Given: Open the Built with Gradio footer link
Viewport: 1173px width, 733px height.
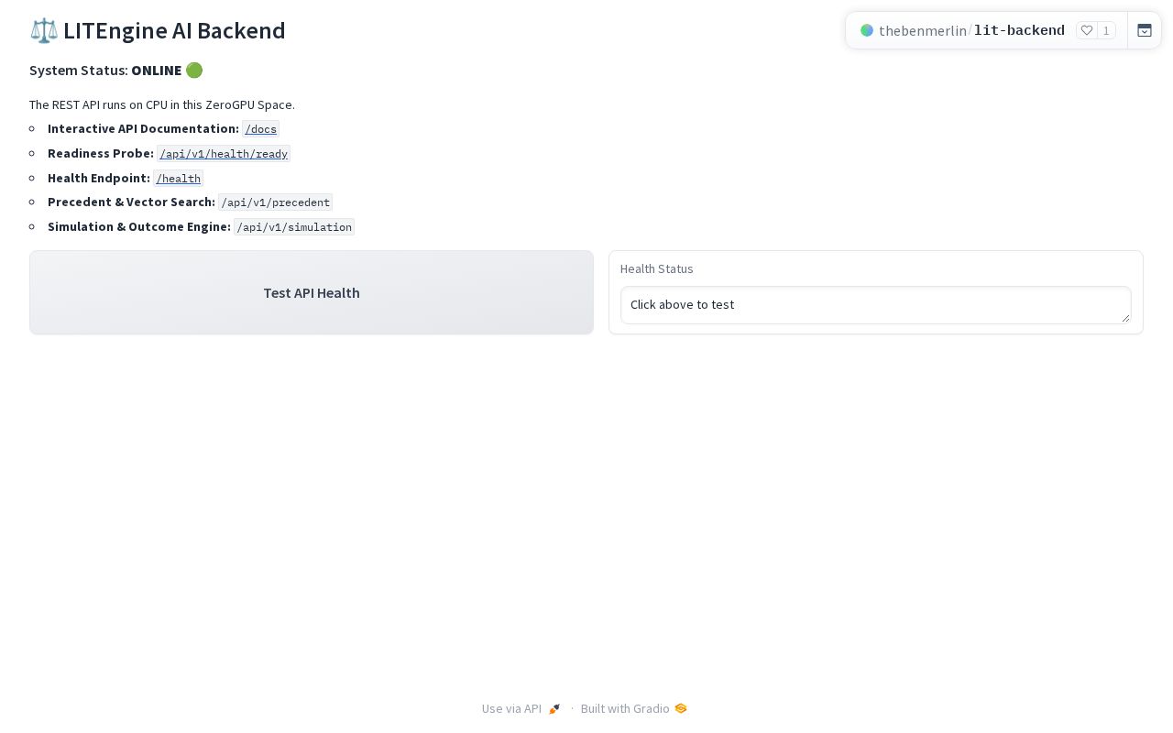Looking at the screenshot, I should tap(634, 708).
